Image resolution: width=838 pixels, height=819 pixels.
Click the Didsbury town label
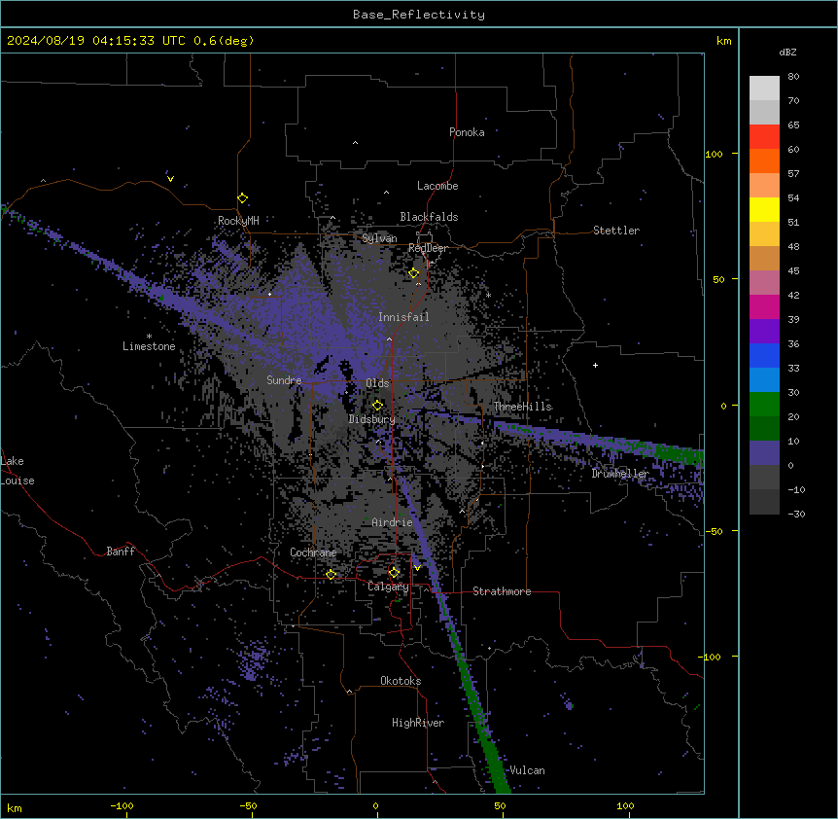point(371,419)
